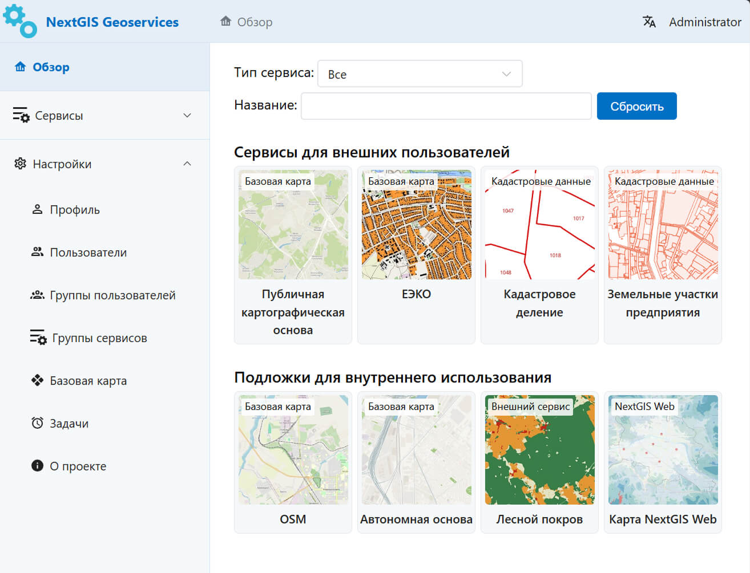Click the Публичная картографическая основа title
Viewport: 750px width, 573px height.
point(293,312)
